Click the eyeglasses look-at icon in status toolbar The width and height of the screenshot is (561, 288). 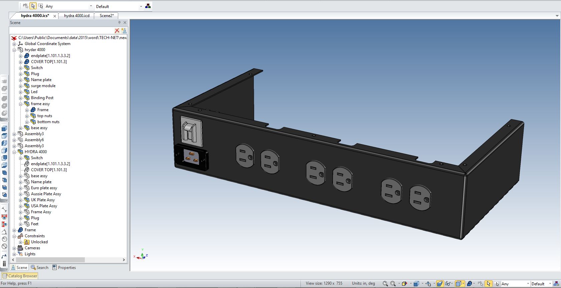[x=448, y=284]
